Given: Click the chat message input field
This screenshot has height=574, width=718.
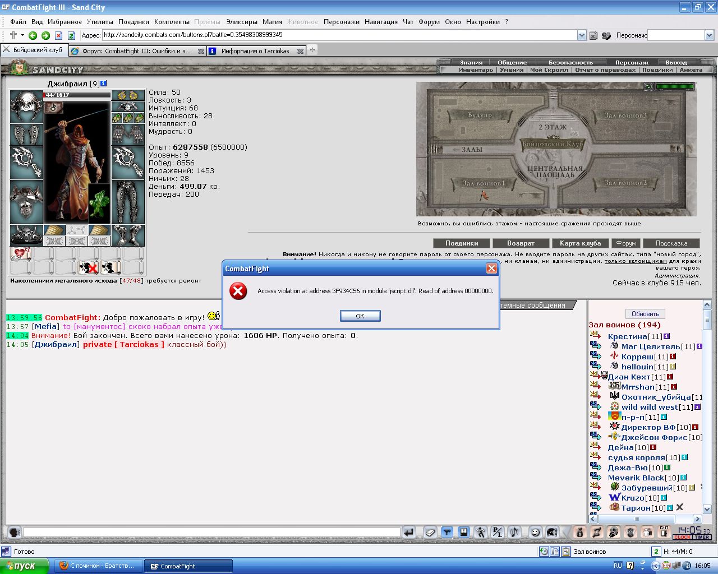Looking at the screenshot, I should (x=211, y=532).
